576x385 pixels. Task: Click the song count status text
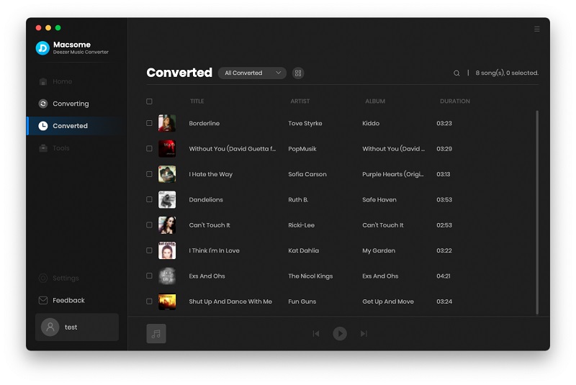point(507,73)
